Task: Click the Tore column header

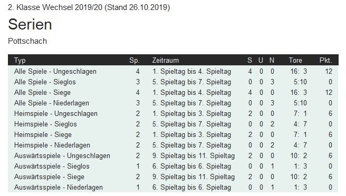Action: point(295,60)
